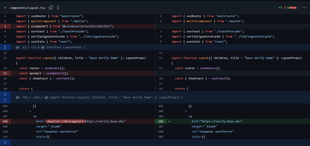Click "./ToastProvider" string on left line 4

click(x=73, y=31)
